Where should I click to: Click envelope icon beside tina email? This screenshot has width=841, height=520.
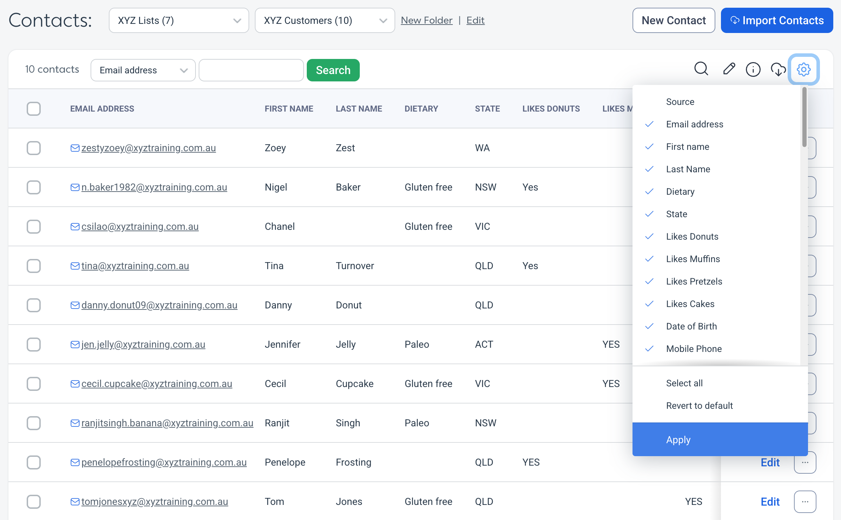[75, 266]
